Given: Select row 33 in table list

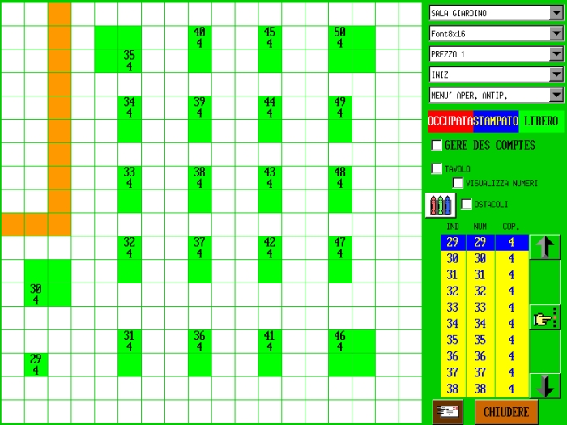Looking at the screenshot, I should [x=484, y=308].
